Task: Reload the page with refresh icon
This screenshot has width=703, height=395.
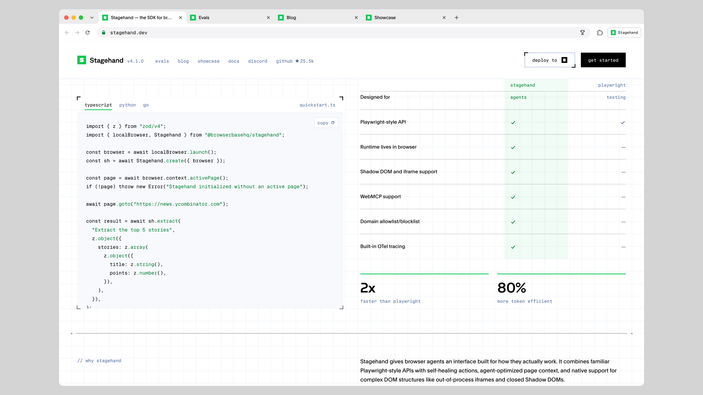Action: tap(88, 33)
